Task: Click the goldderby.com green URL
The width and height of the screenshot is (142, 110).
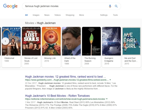Action: click(67, 80)
